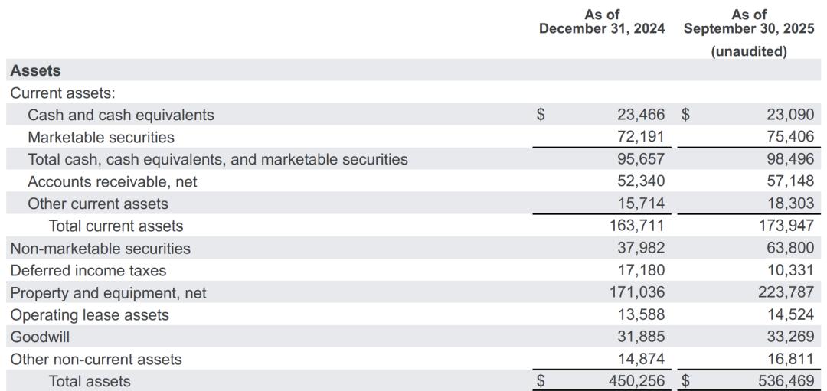
Task: Select the 'Operating lease assets' label
Action: [x=90, y=314]
